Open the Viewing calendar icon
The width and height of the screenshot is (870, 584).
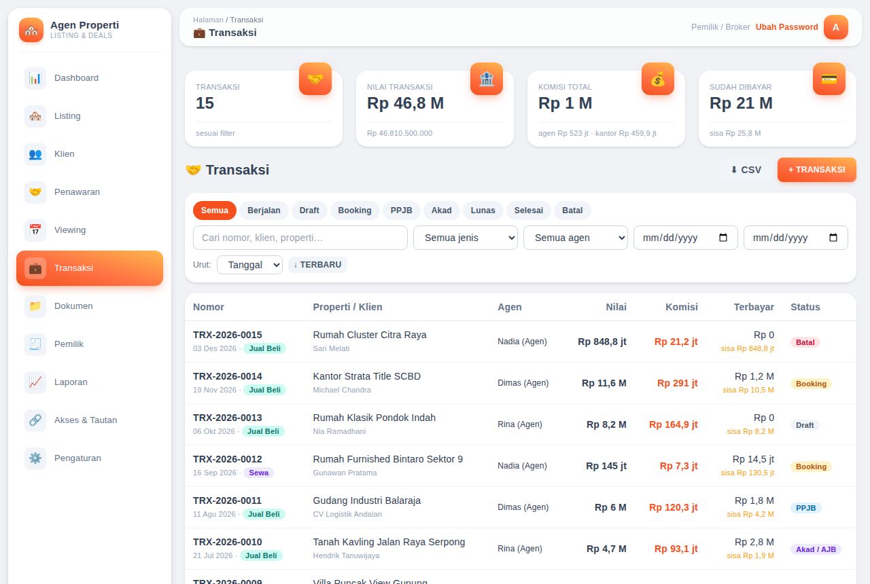click(35, 230)
